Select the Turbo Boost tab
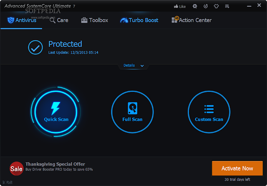Viewport: 267px width, 186px height. 139,20
